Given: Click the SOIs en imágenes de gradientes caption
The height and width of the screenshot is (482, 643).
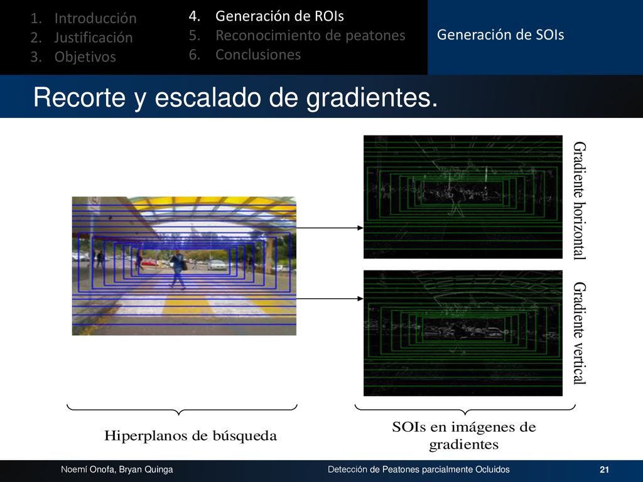Looking at the screenshot, I should point(464,436).
